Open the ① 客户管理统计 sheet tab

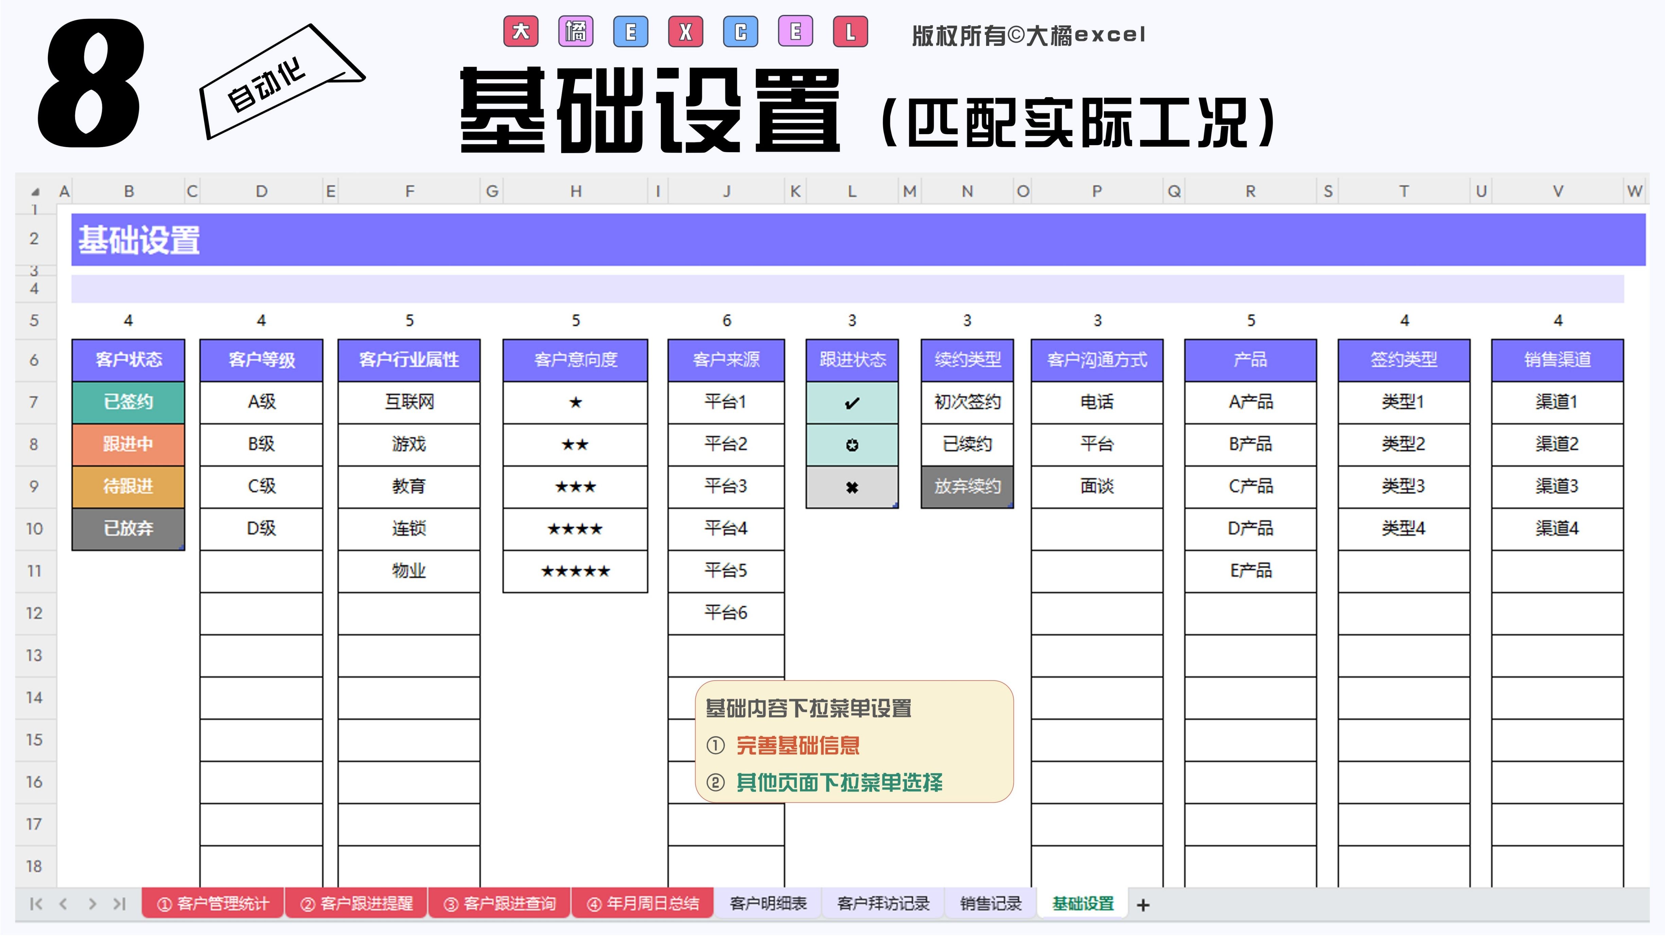(213, 904)
